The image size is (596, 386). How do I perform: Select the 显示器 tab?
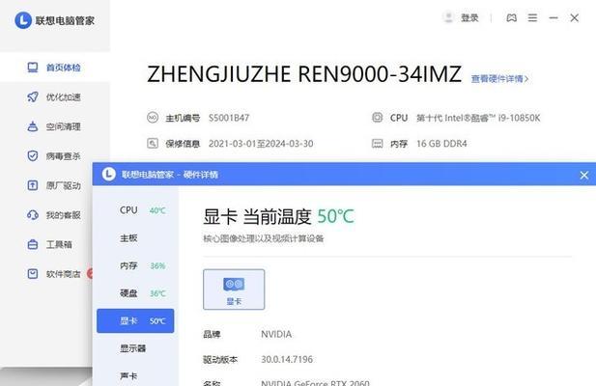click(135, 348)
